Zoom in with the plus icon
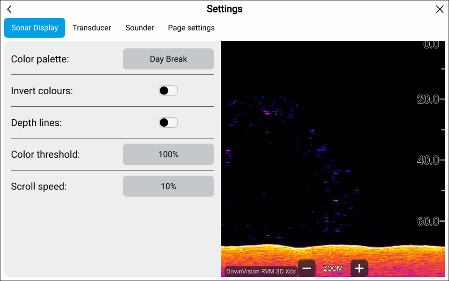 click(x=359, y=268)
